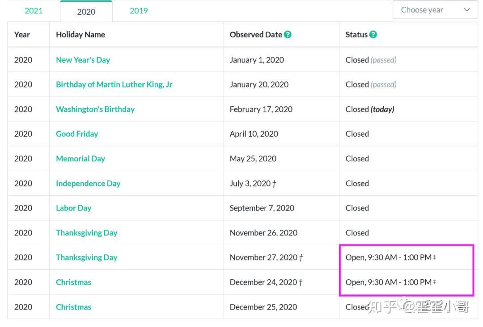Click the help icon beside Observed Date
Image resolution: width=483 pixels, height=327 pixels.
(288, 34)
